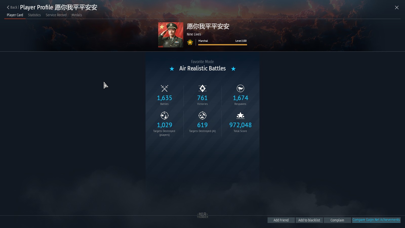
Task: Click Add to blacklist button
Action: point(309,220)
